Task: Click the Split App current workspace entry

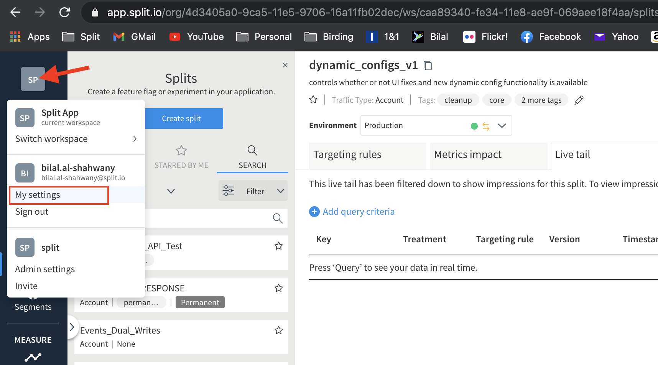Action: [x=76, y=117]
